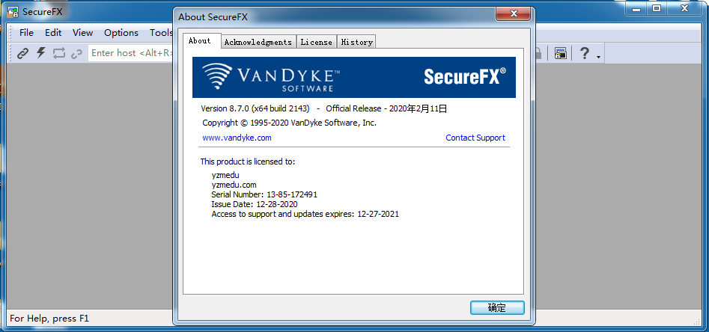Switch to the License tab

tap(317, 42)
